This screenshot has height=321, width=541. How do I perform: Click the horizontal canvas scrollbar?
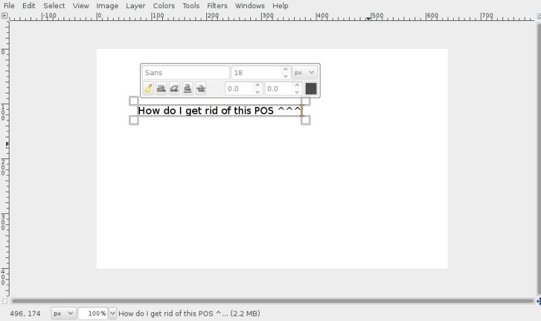coord(273,301)
